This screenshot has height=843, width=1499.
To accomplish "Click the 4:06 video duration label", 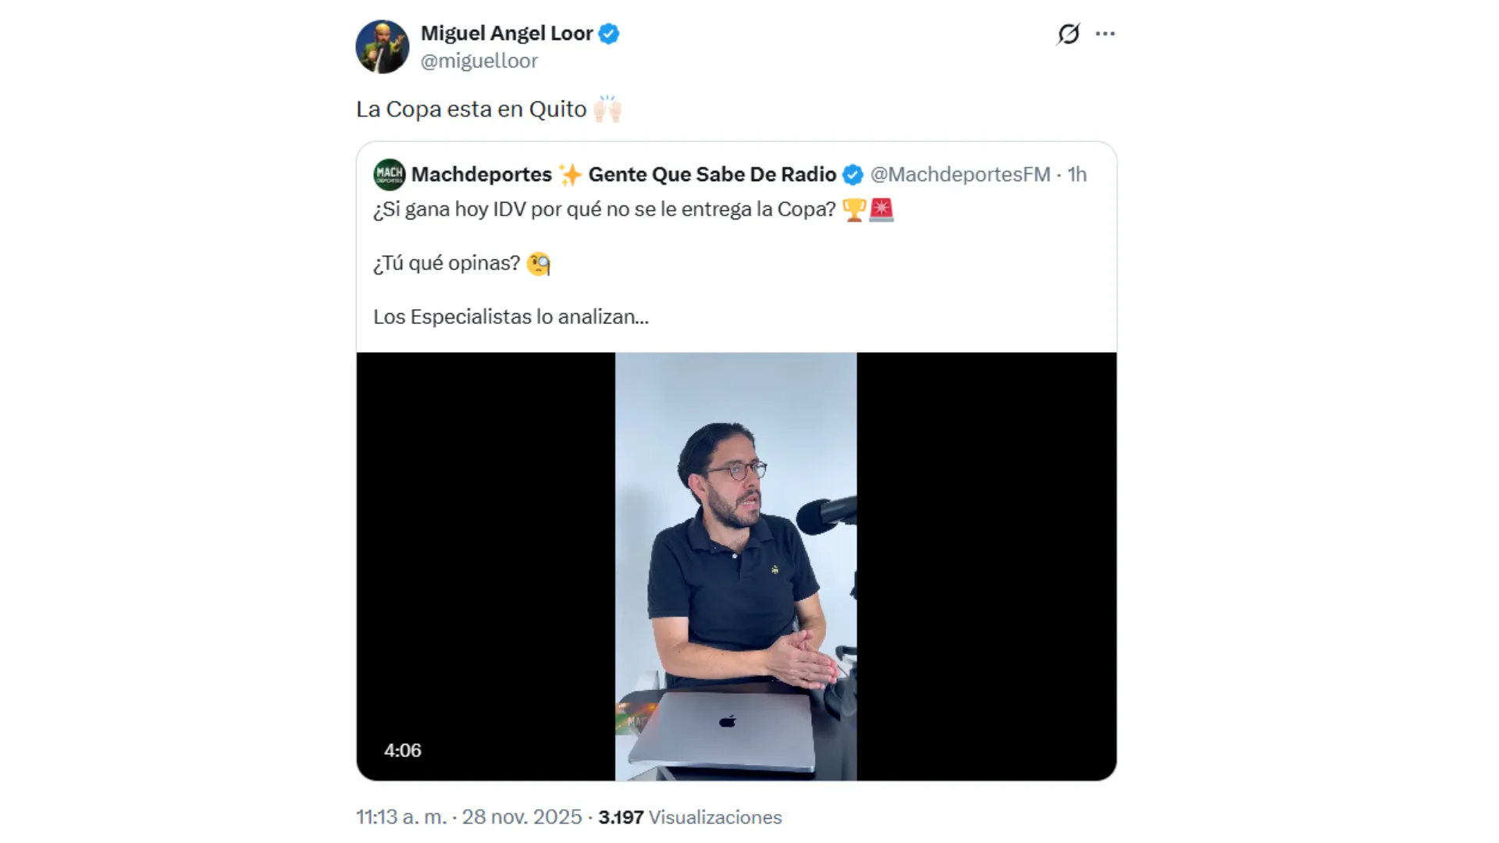I will 402,750.
